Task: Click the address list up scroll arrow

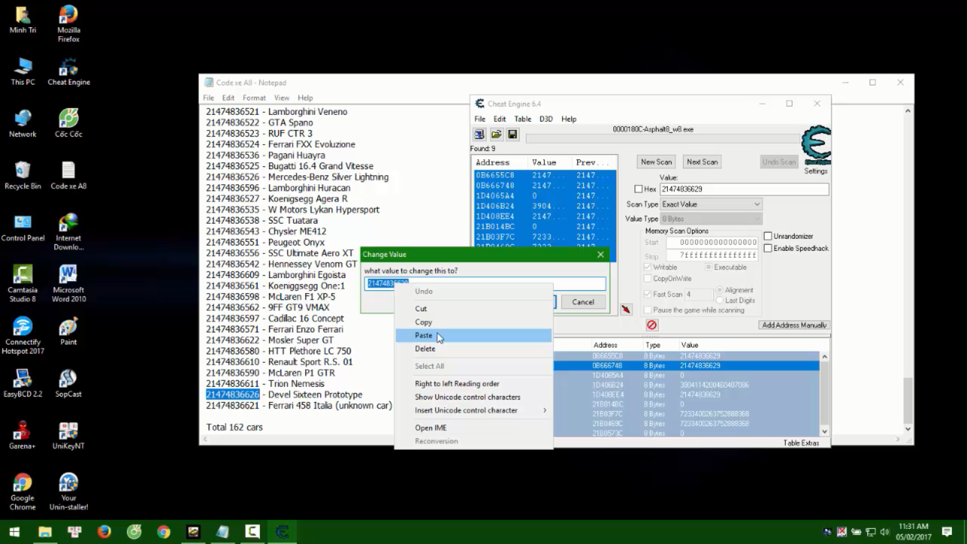Action: (824, 357)
